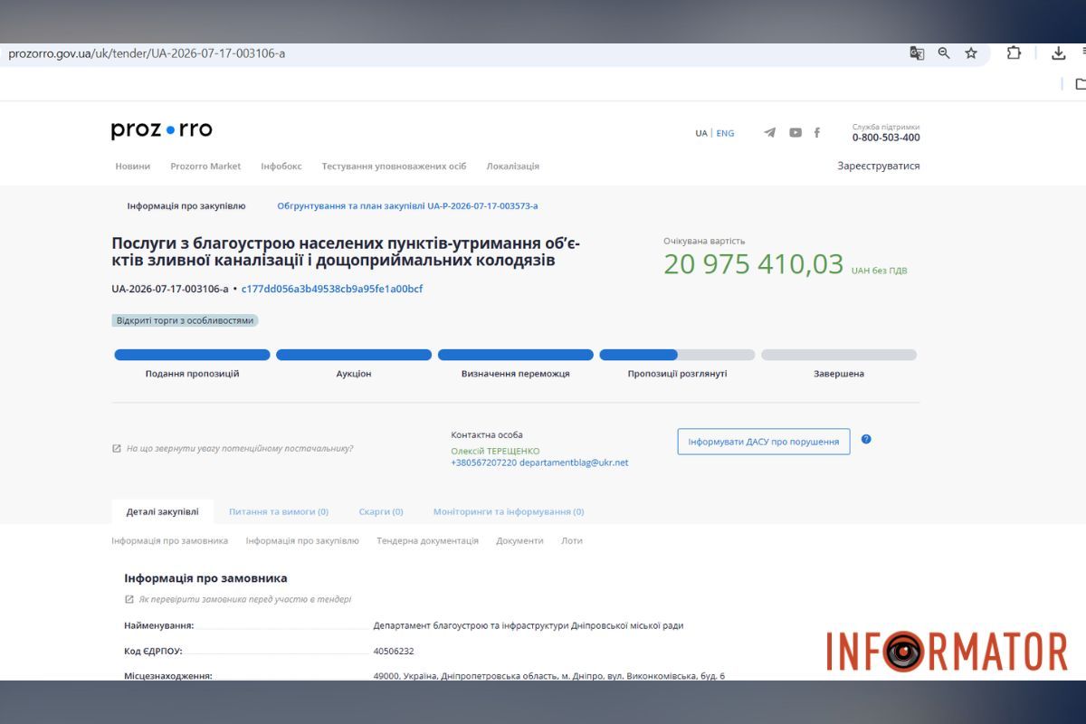The width and height of the screenshot is (1086, 724).
Task: Click the address bar URL
Action: [147, 53]
